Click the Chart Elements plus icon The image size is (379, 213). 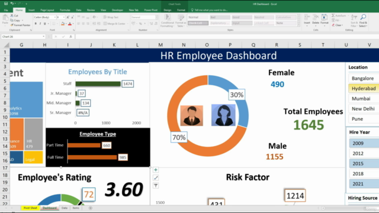156,170
